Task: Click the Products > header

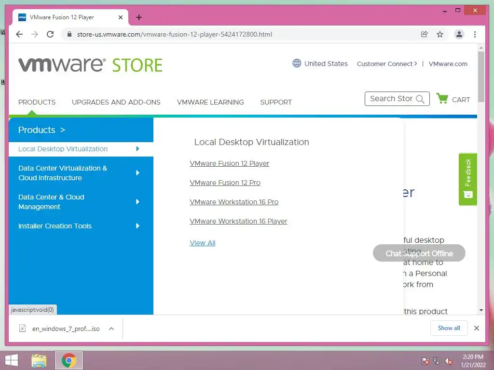Action: point(41,130)
